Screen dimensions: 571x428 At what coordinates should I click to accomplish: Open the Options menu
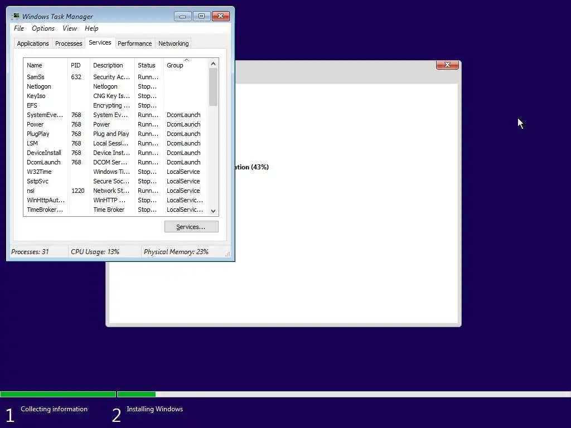click(43, 28)
